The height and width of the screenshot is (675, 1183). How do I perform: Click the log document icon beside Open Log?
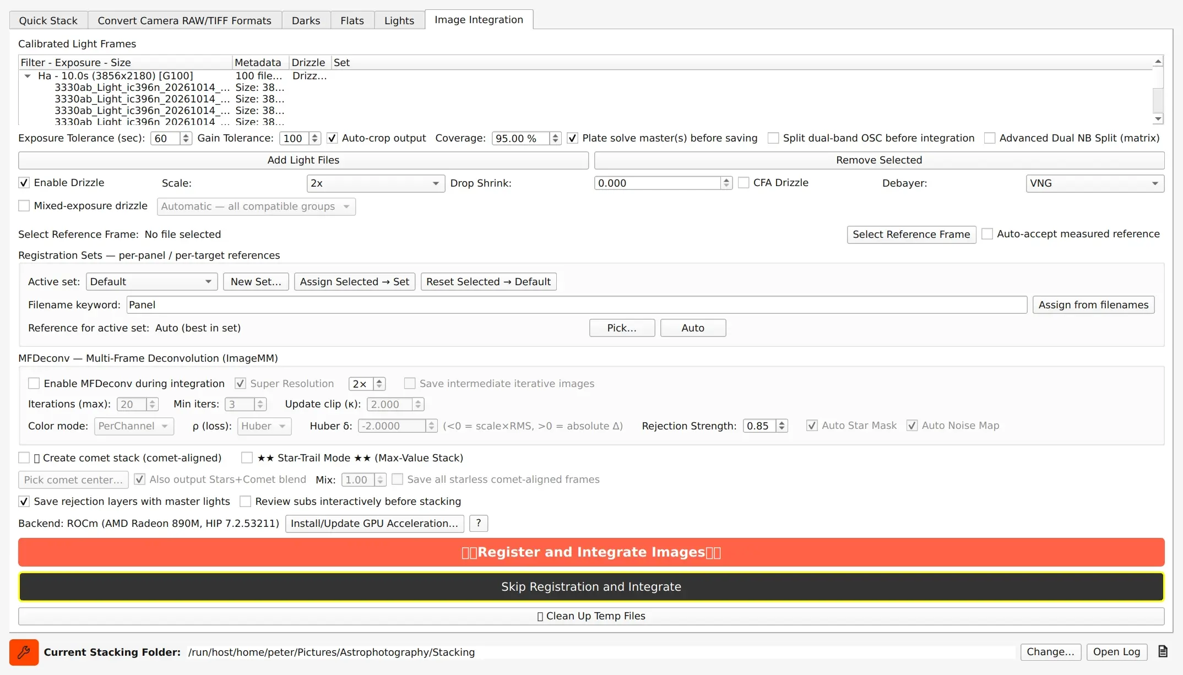[1163, 651]
